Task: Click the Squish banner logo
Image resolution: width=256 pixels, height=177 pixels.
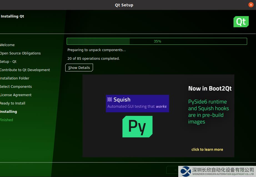Action: [x=137, y=103]
